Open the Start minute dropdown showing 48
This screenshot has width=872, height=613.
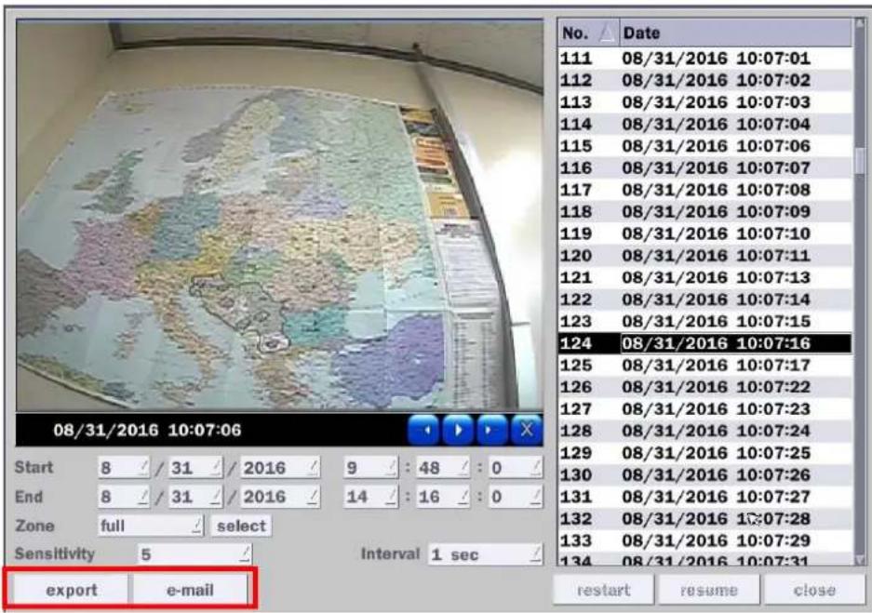coord(443,468)
